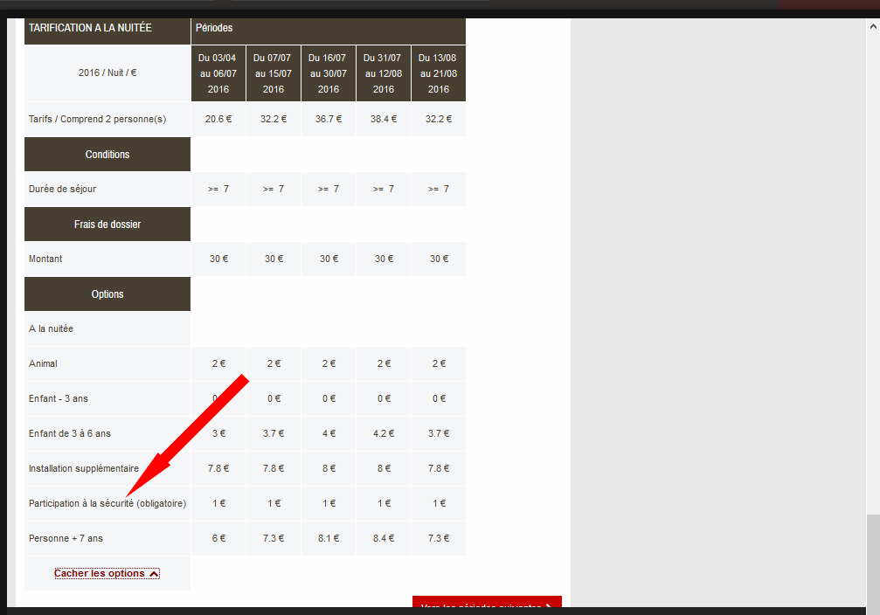Click the red "Voir les périodes suivantes" button

487,605
